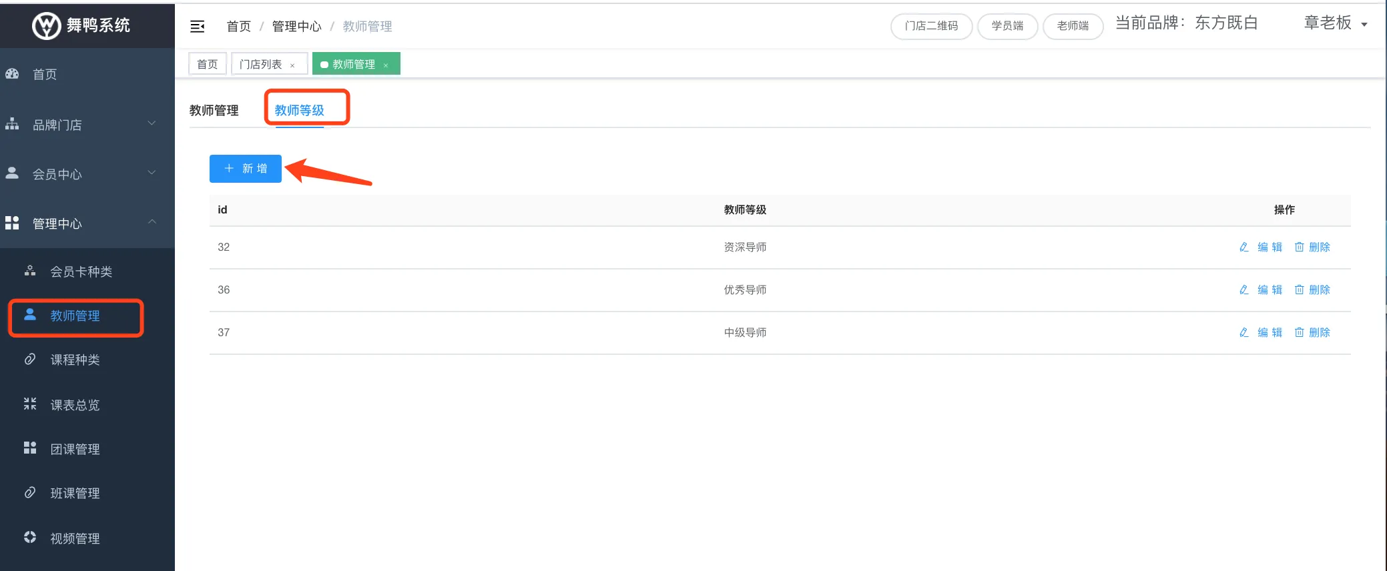Image resolution: width=1387 pixels, height=571 pixels.
Task: Open 课表总览 in the sidebar
Action: pos(75,405)
